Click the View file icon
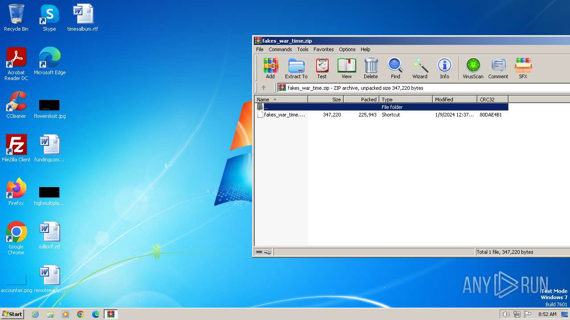 [346, 68]
